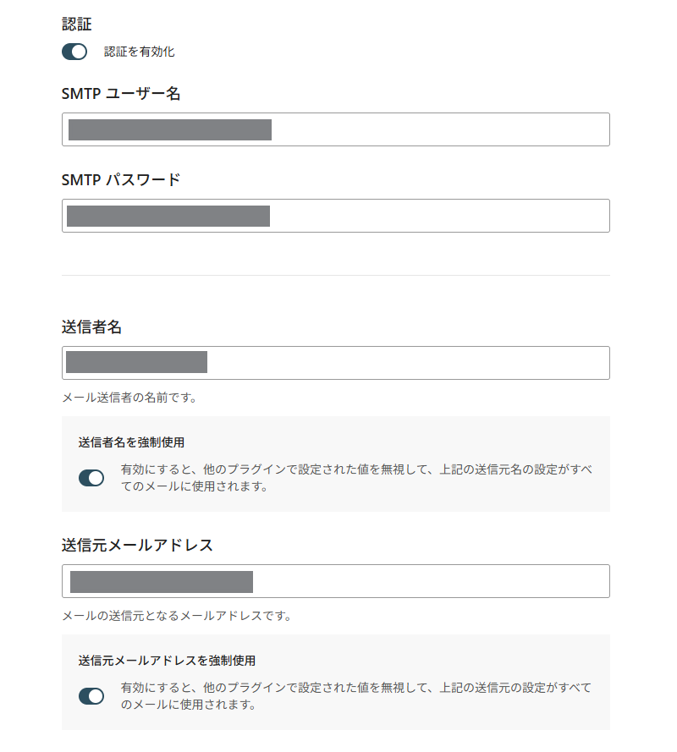Click the 認証 section heading
Screen dimensions: 677x752
(x=77, y=24)
